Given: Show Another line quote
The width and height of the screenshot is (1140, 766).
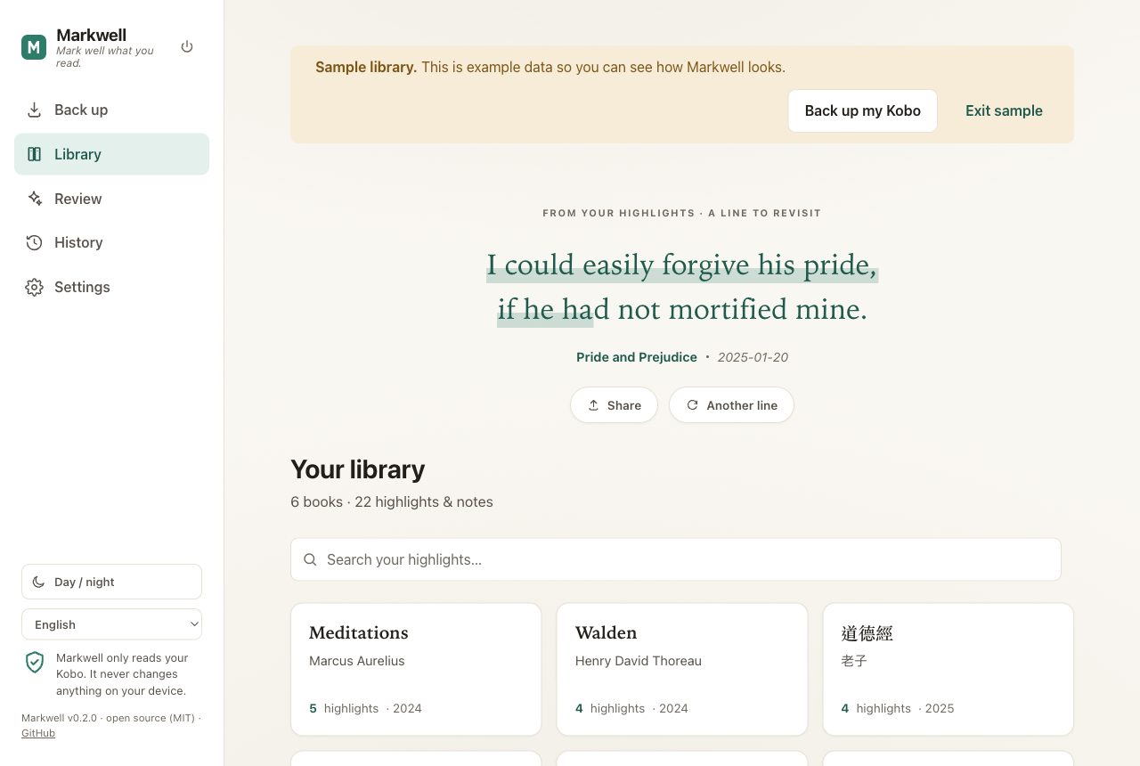Looking at the screenshot, I should coord(731,405).
